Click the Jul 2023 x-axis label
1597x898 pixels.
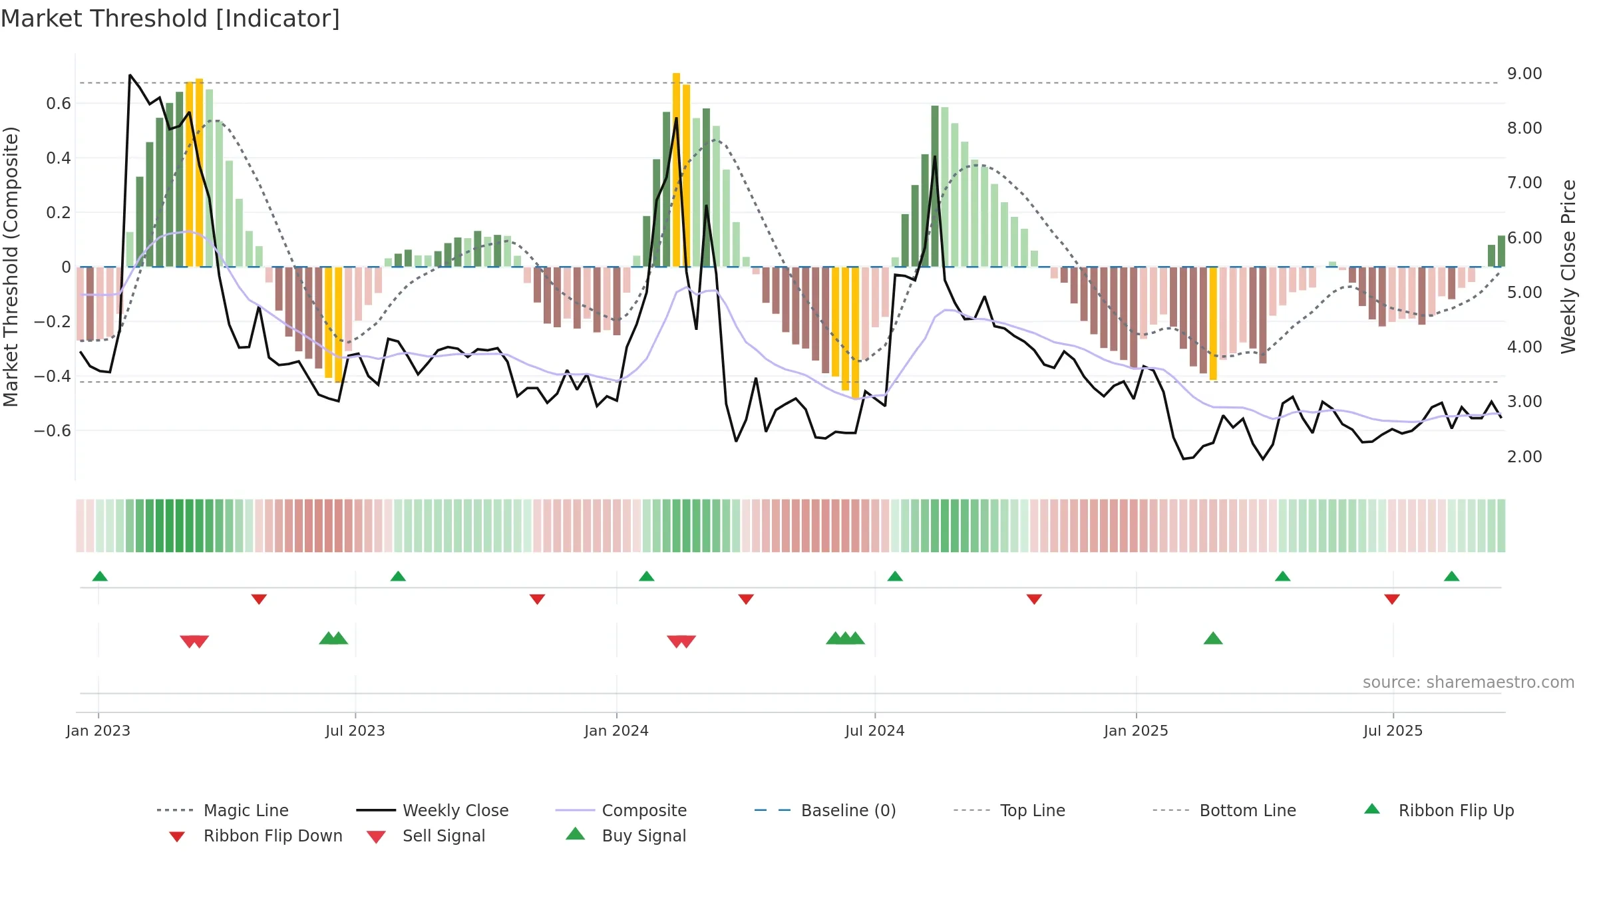[x=355, y=731]
